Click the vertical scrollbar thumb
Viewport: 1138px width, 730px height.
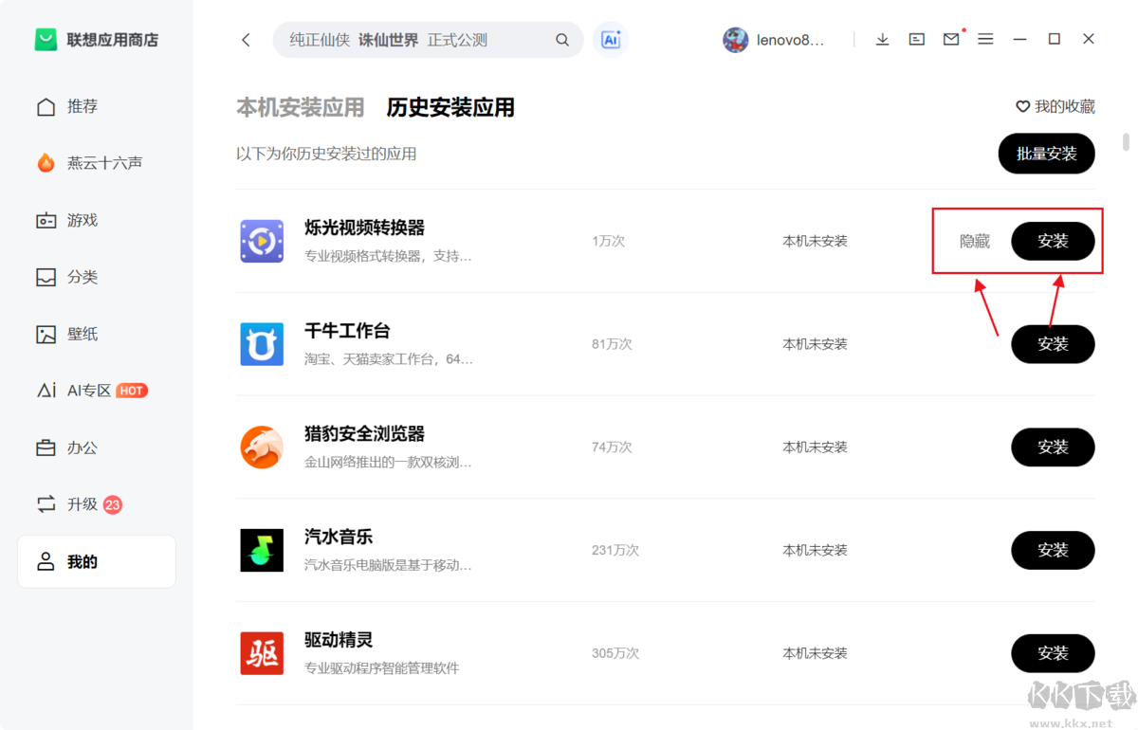(x=1126, y=142)
